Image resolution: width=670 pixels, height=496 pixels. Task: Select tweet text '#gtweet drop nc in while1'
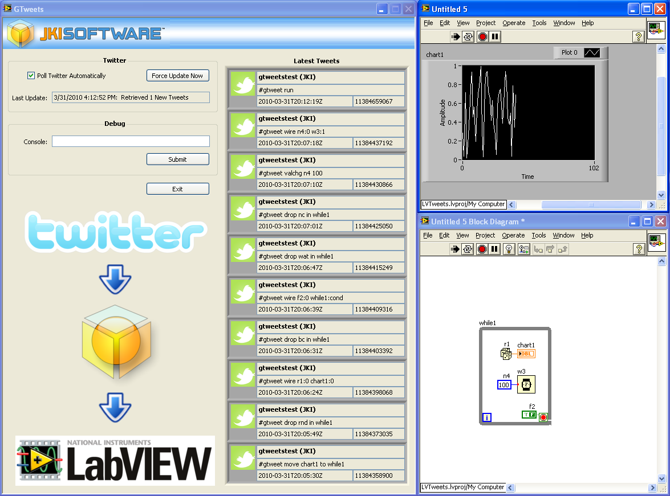tap(294, 215)
